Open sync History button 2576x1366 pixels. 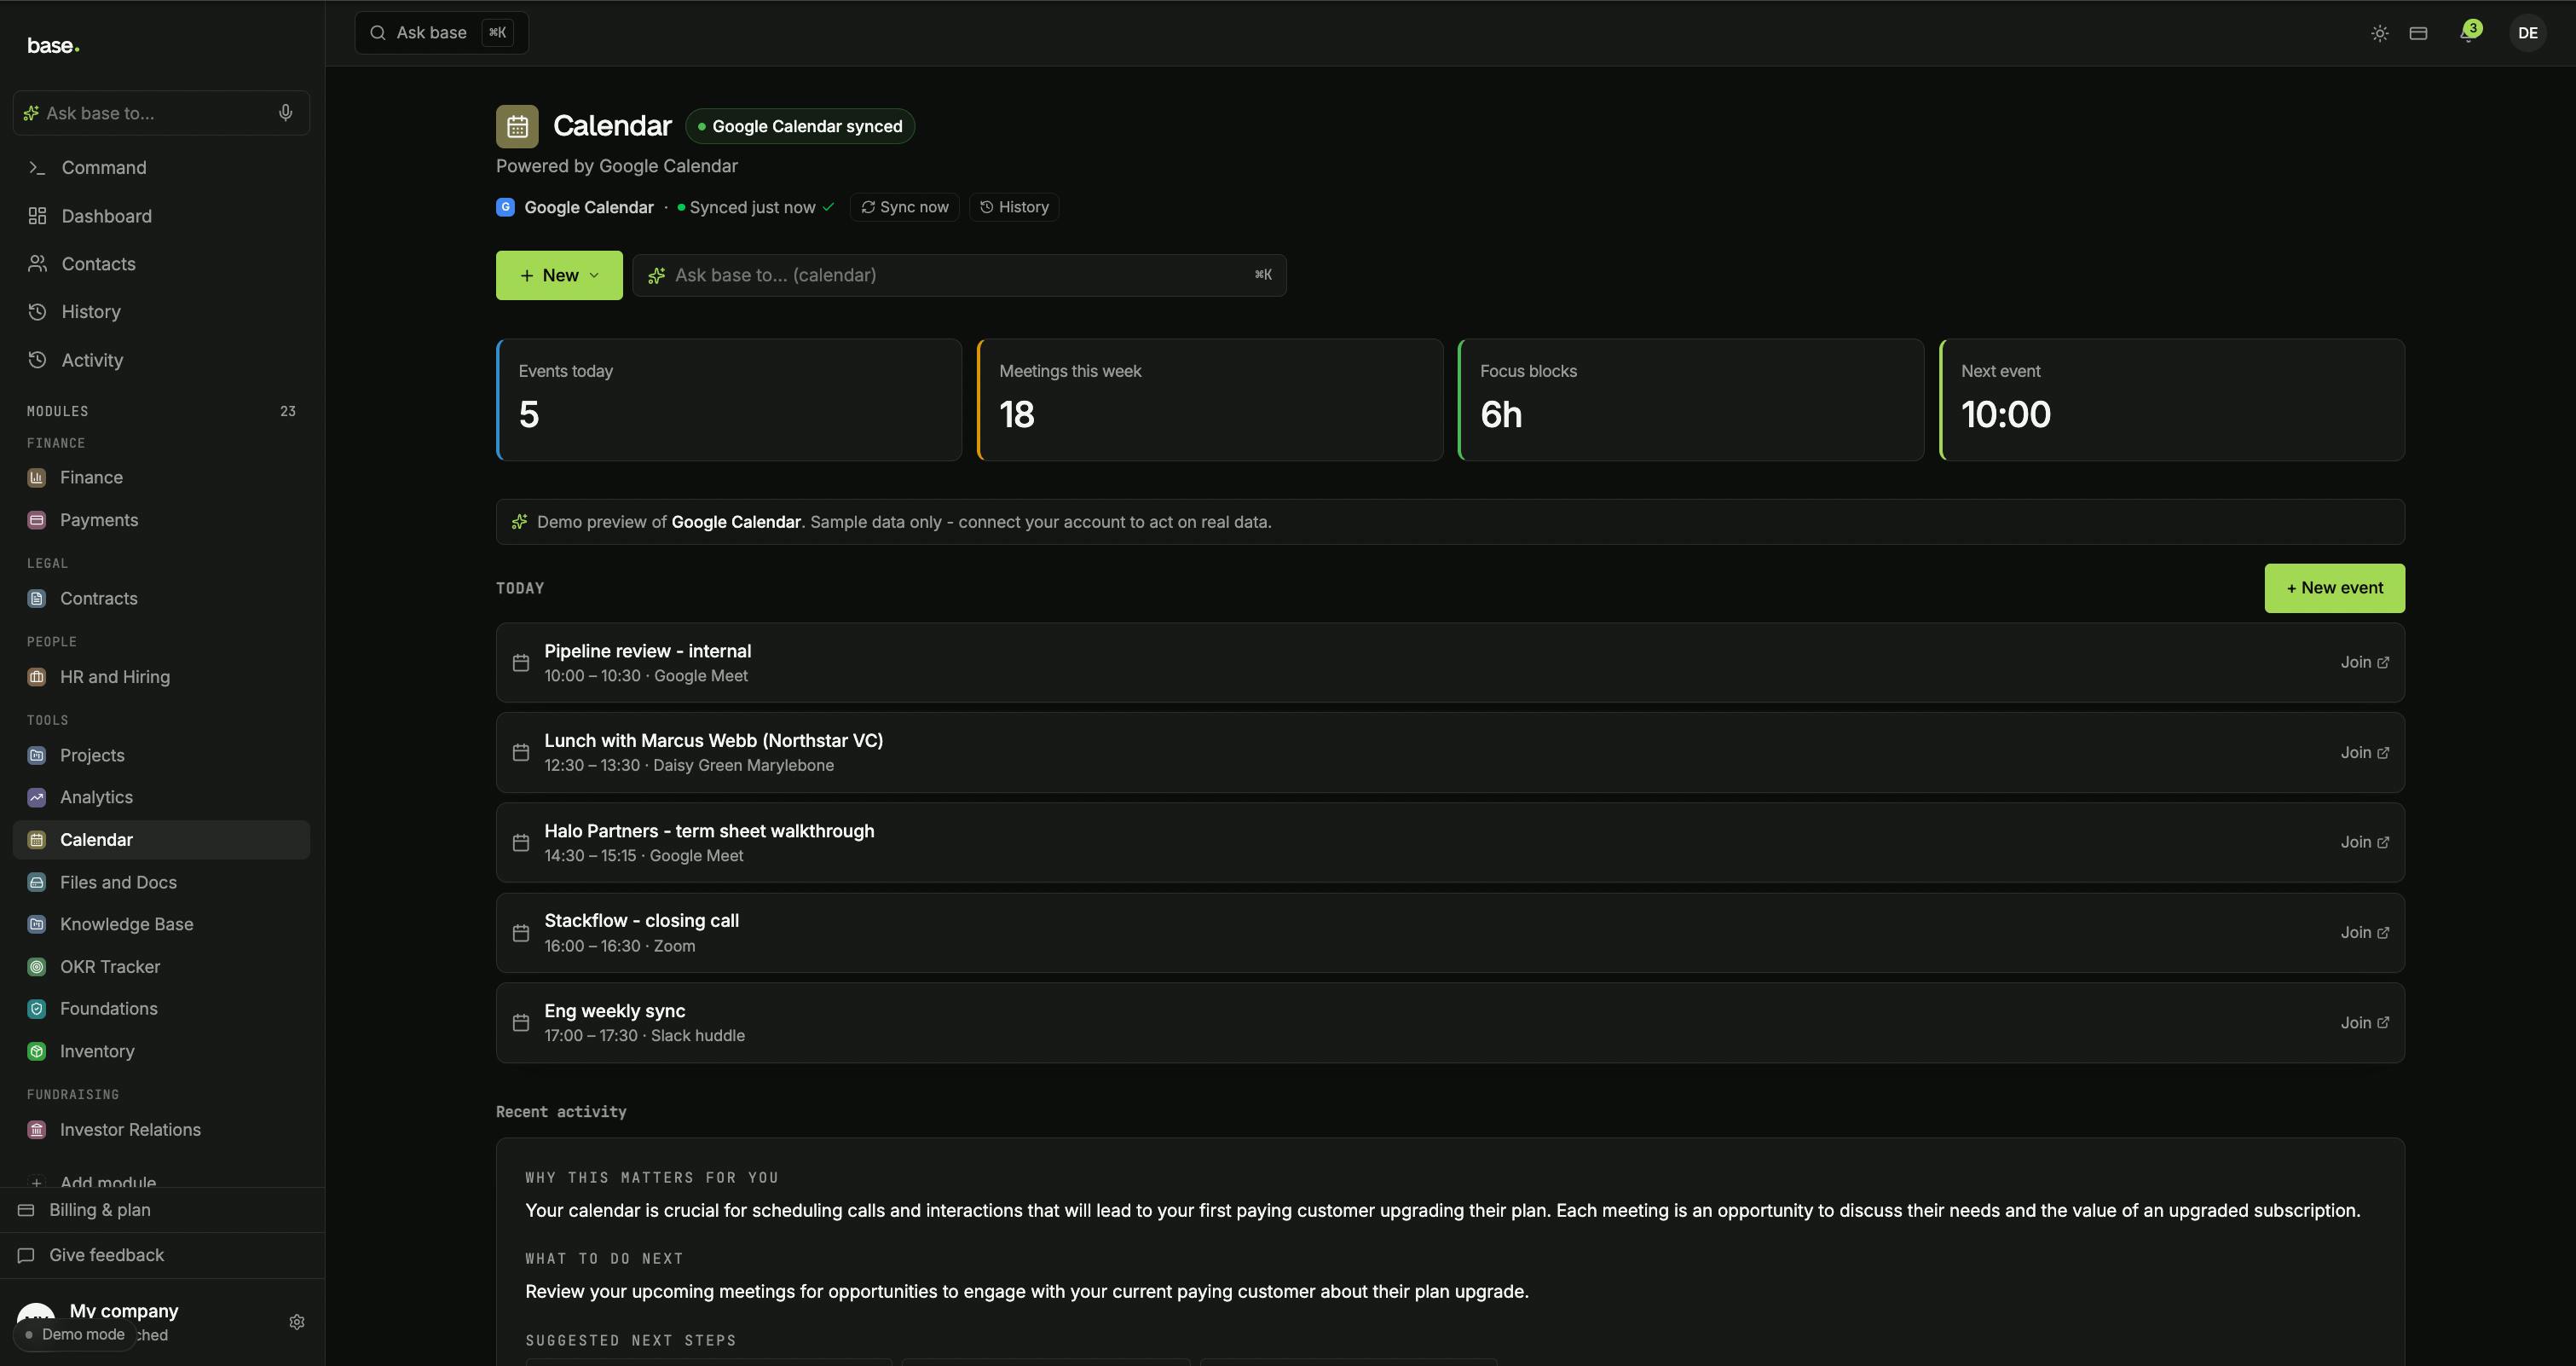pos(1014,207)
